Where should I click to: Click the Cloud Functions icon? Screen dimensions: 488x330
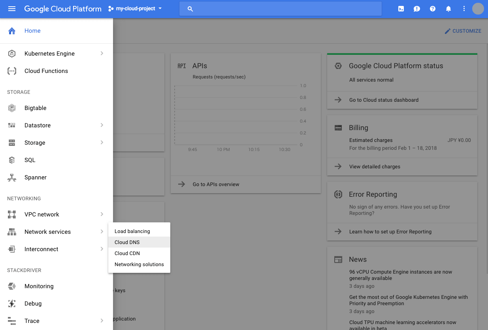click(x=12, y=71)
